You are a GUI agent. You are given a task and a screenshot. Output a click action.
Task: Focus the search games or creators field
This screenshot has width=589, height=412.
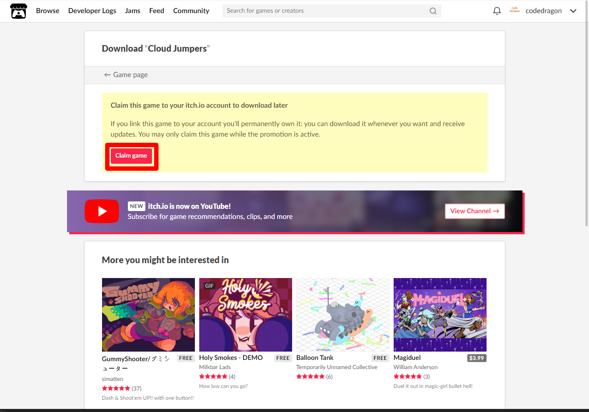(x=332, y=11)
